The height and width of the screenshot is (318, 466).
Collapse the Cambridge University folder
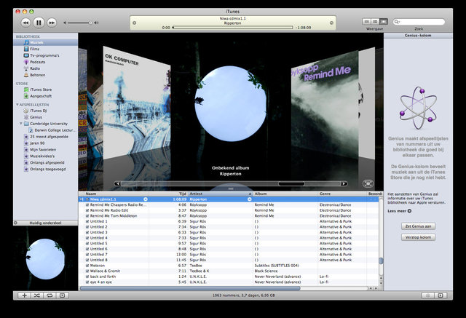click(x=21, y=124)
